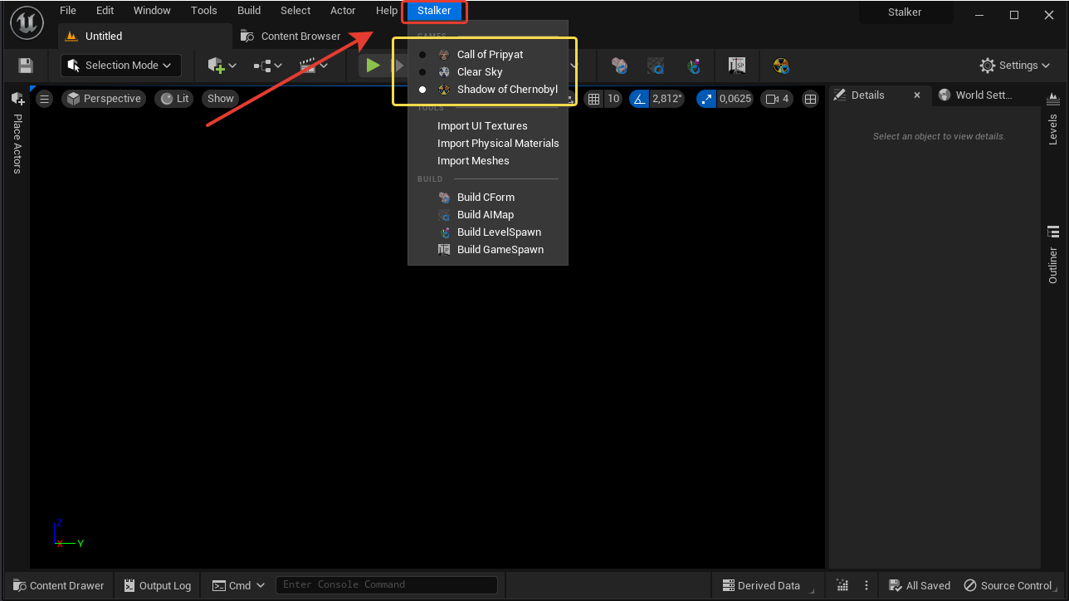
Task: Open the viewport Show flags menu
Action: [221, 99]
